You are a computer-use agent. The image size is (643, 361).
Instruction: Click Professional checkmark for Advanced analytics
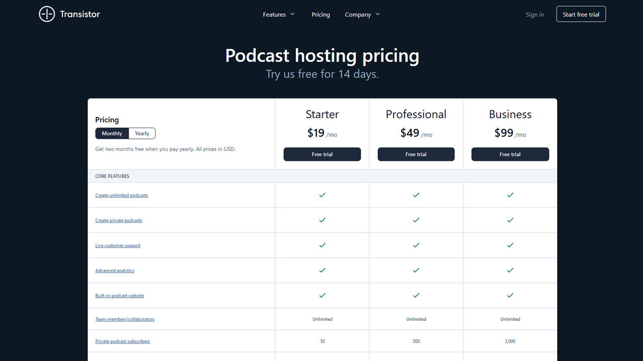[416, 270]
